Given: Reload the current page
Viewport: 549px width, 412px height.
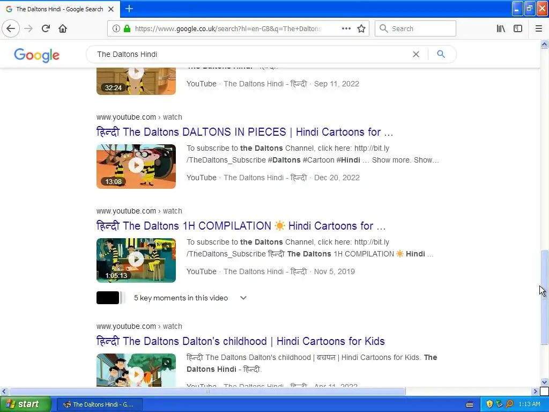Looking at the screenshot, I should (46, 29).
